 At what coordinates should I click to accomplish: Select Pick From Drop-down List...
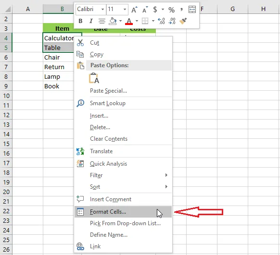(x=123, y=223)
